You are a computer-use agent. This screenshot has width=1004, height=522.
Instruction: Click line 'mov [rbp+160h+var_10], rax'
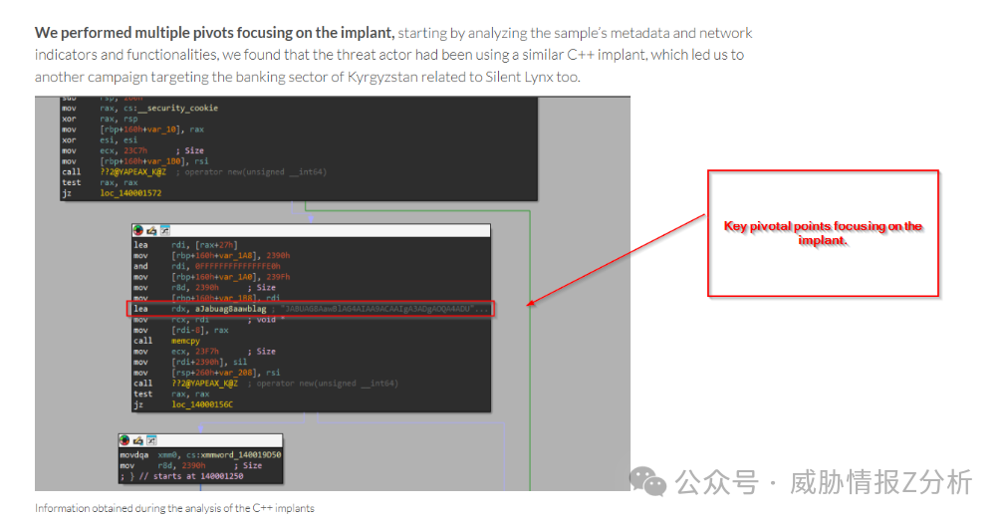[x=133, y=130]
